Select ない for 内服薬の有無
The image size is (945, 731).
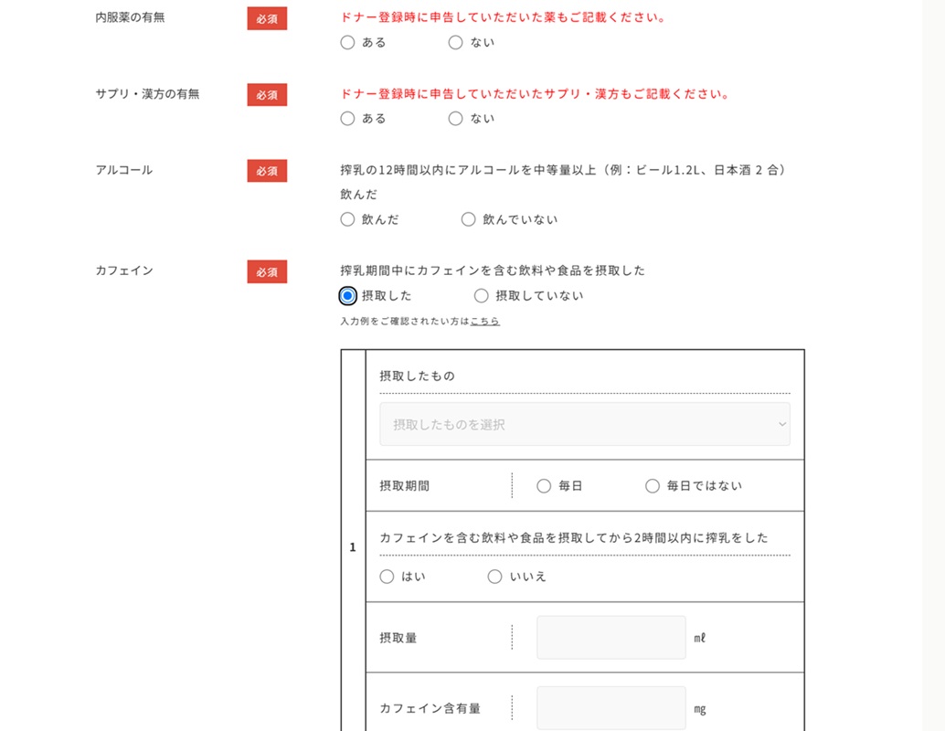(x=456, y=42)
